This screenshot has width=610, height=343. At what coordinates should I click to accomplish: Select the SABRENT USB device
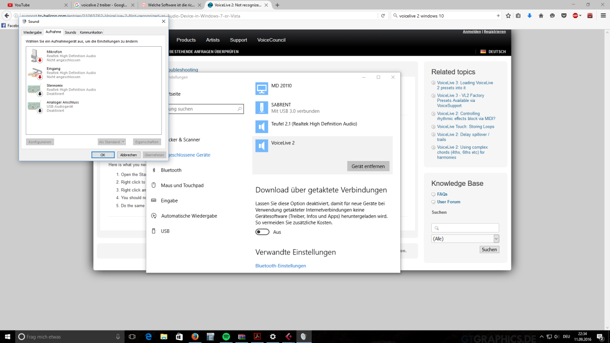click(322, 108)
